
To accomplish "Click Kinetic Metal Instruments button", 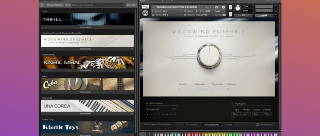I will click(85, 70).
